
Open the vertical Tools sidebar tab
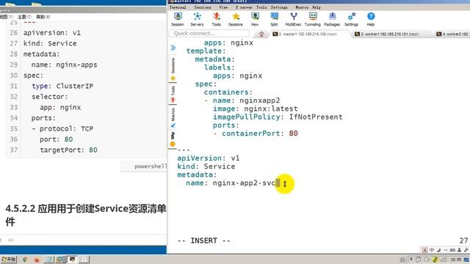[x=173, y=94]
